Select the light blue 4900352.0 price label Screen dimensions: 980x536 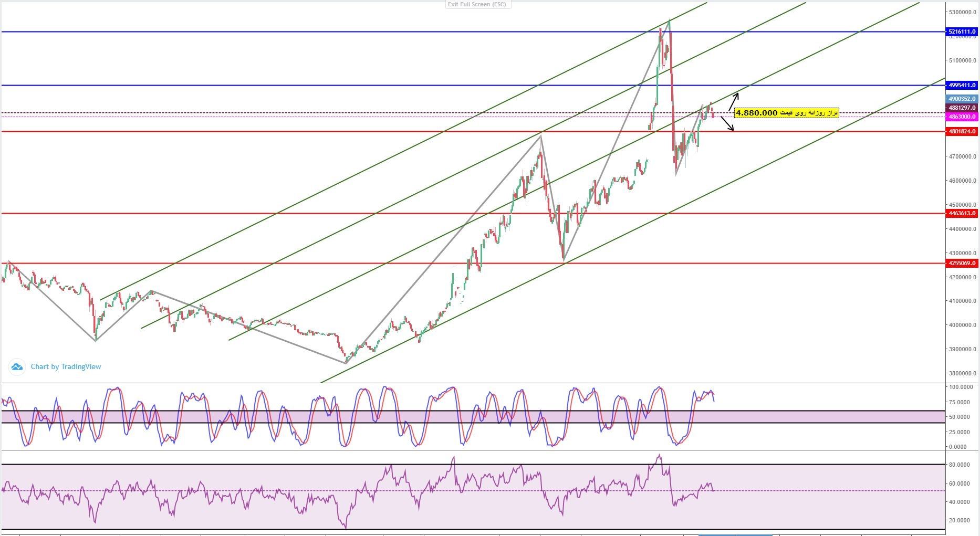962,99
